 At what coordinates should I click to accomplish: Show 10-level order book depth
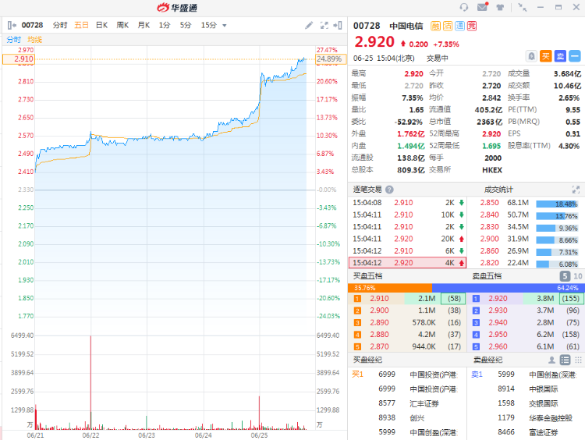pos(577,276)
